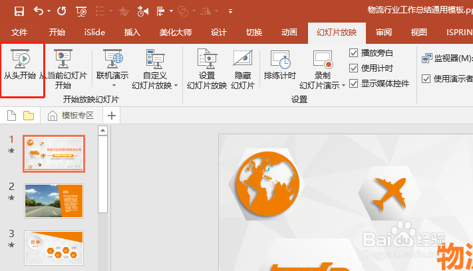Click the plus icon to add tab

tap(112, 116)
